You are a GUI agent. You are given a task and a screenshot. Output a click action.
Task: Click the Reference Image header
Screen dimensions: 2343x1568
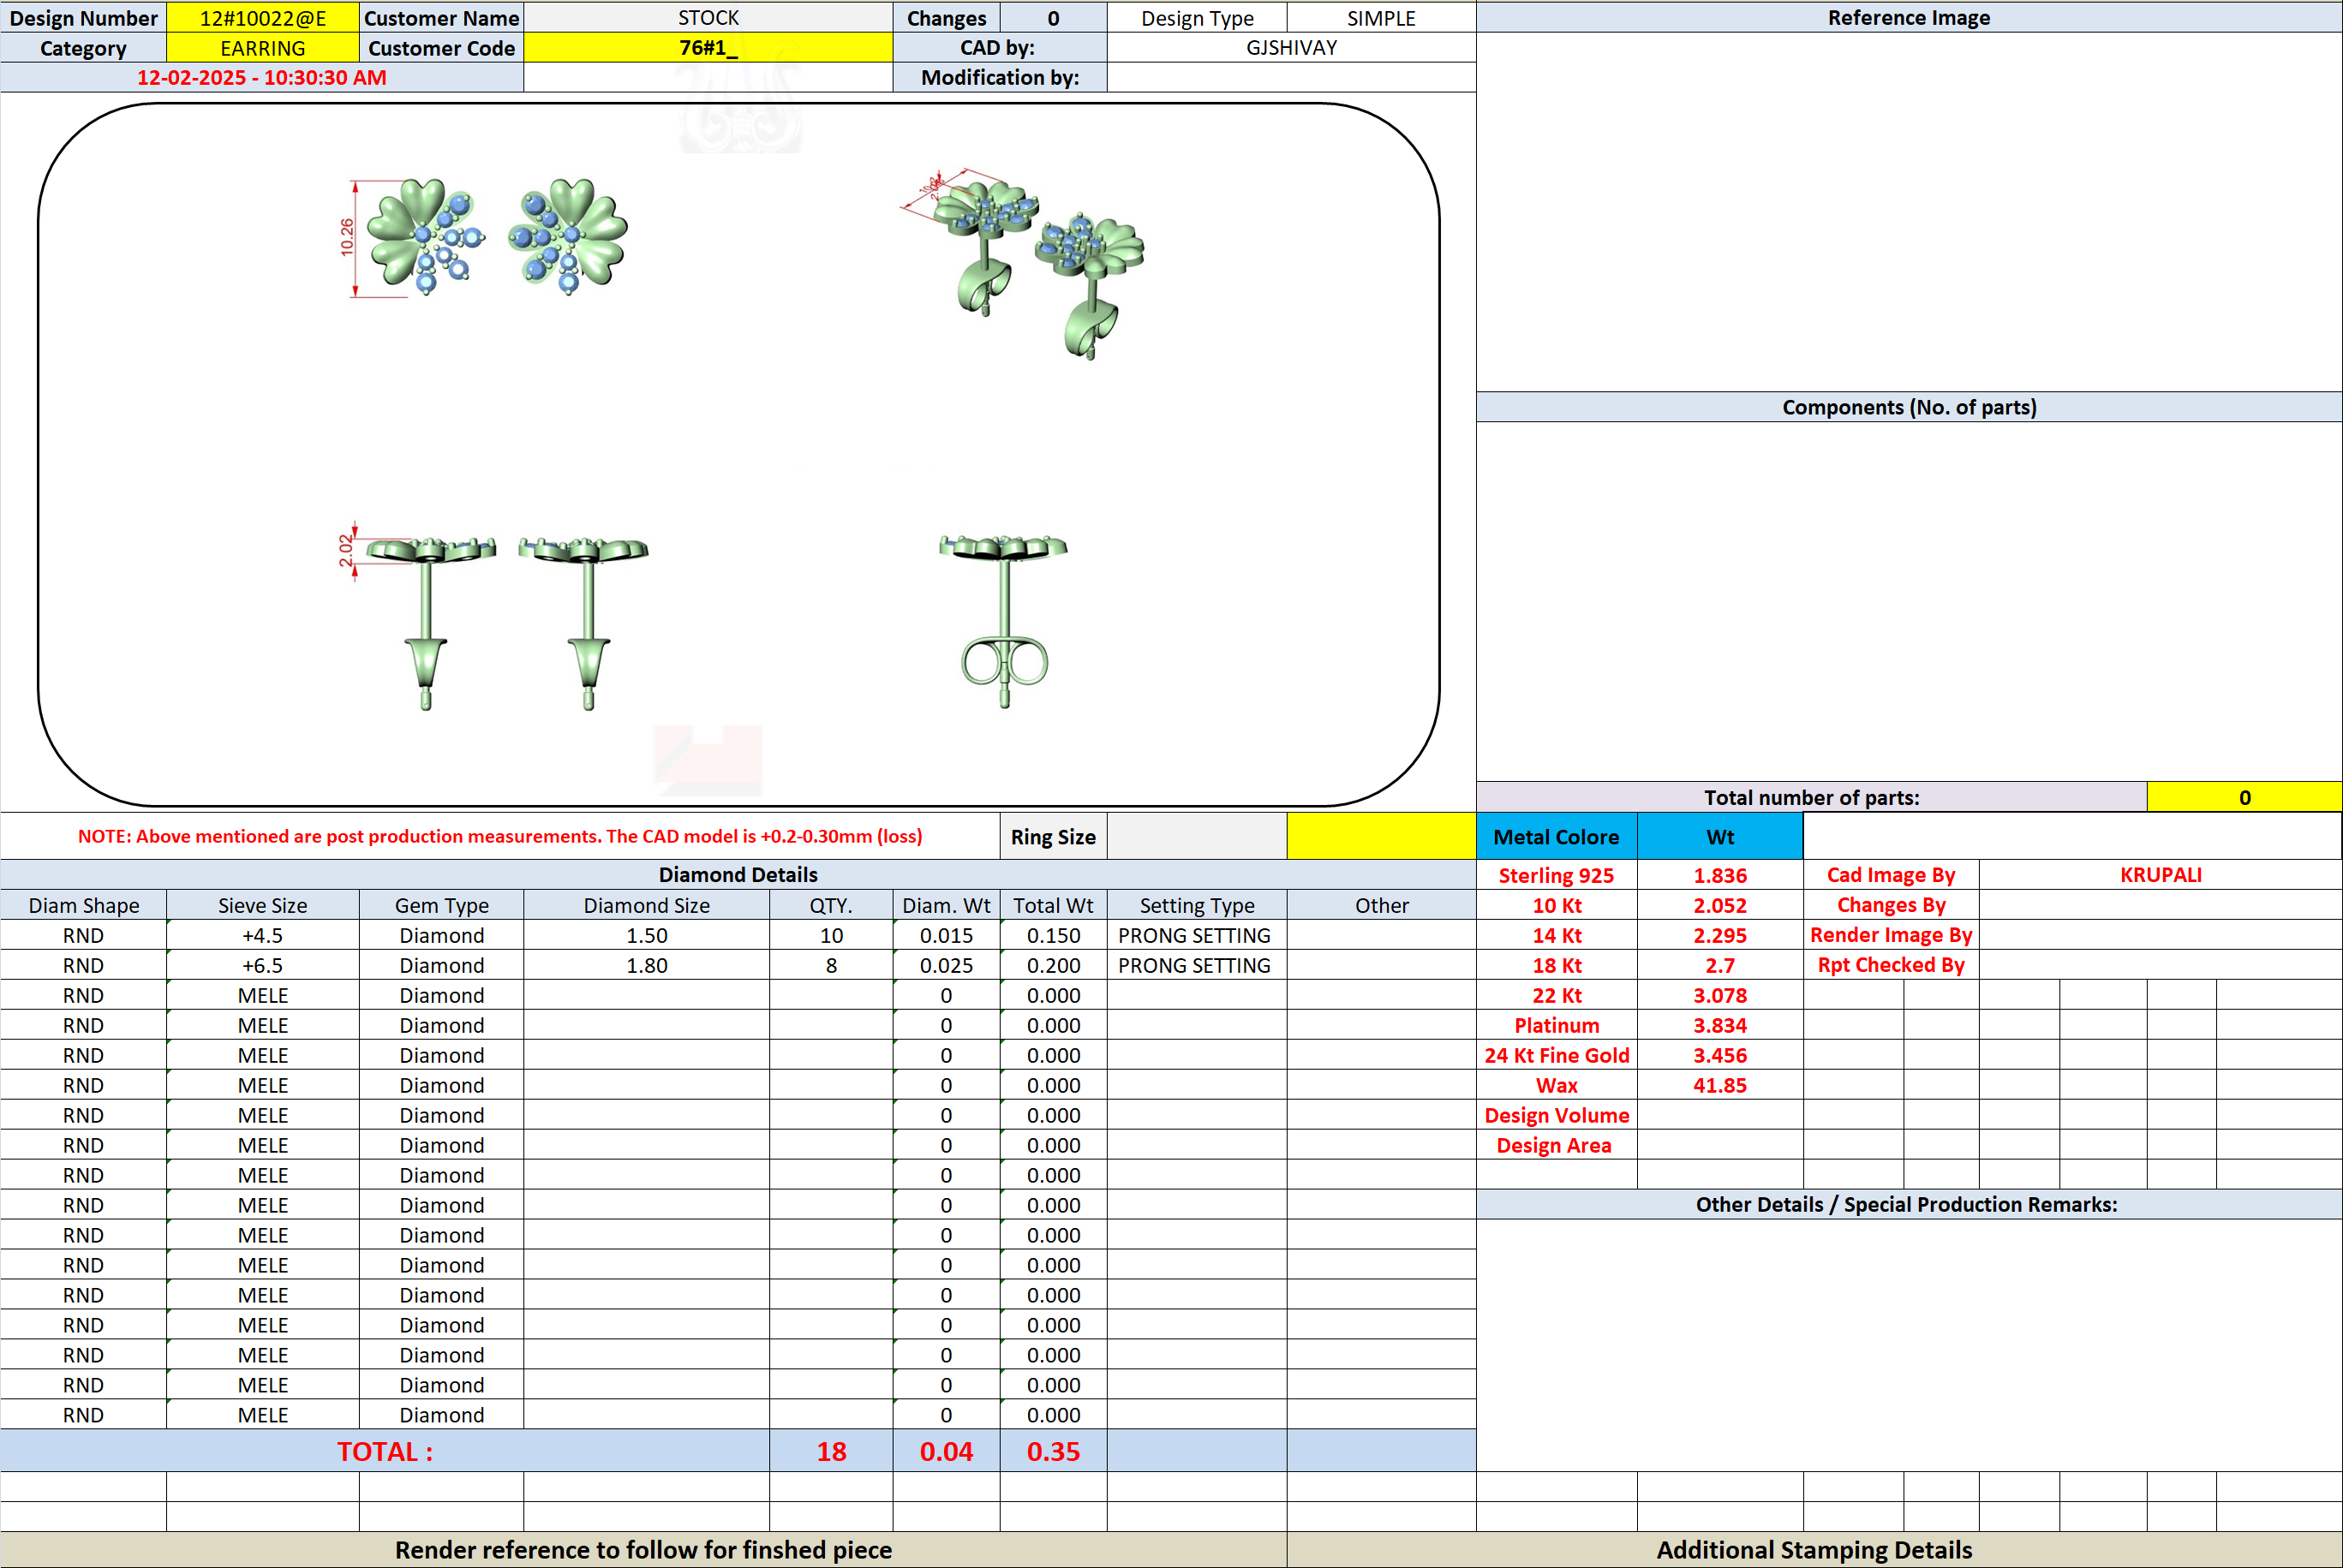1908,18
